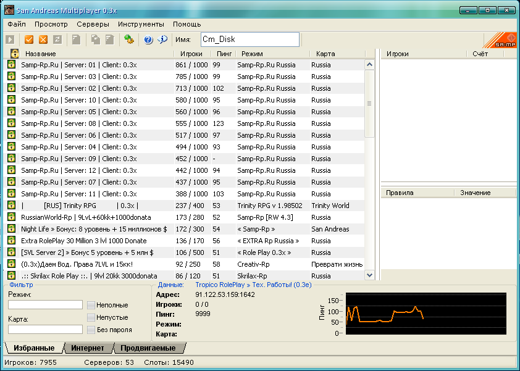The height and width of the screenshot is (371, 520).
Task: Sort by Игроки header in the server list
Action: 191,54
